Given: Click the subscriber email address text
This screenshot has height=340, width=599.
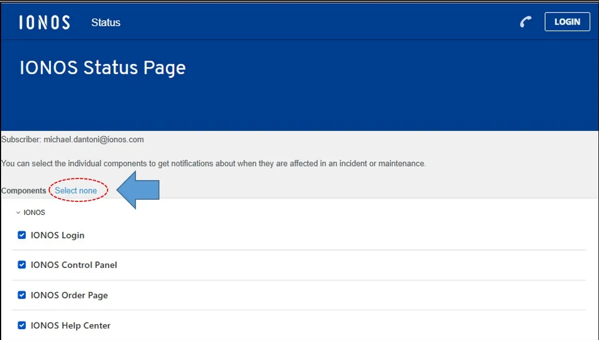Looking at the screenshot, I should [x=93, y=139].
